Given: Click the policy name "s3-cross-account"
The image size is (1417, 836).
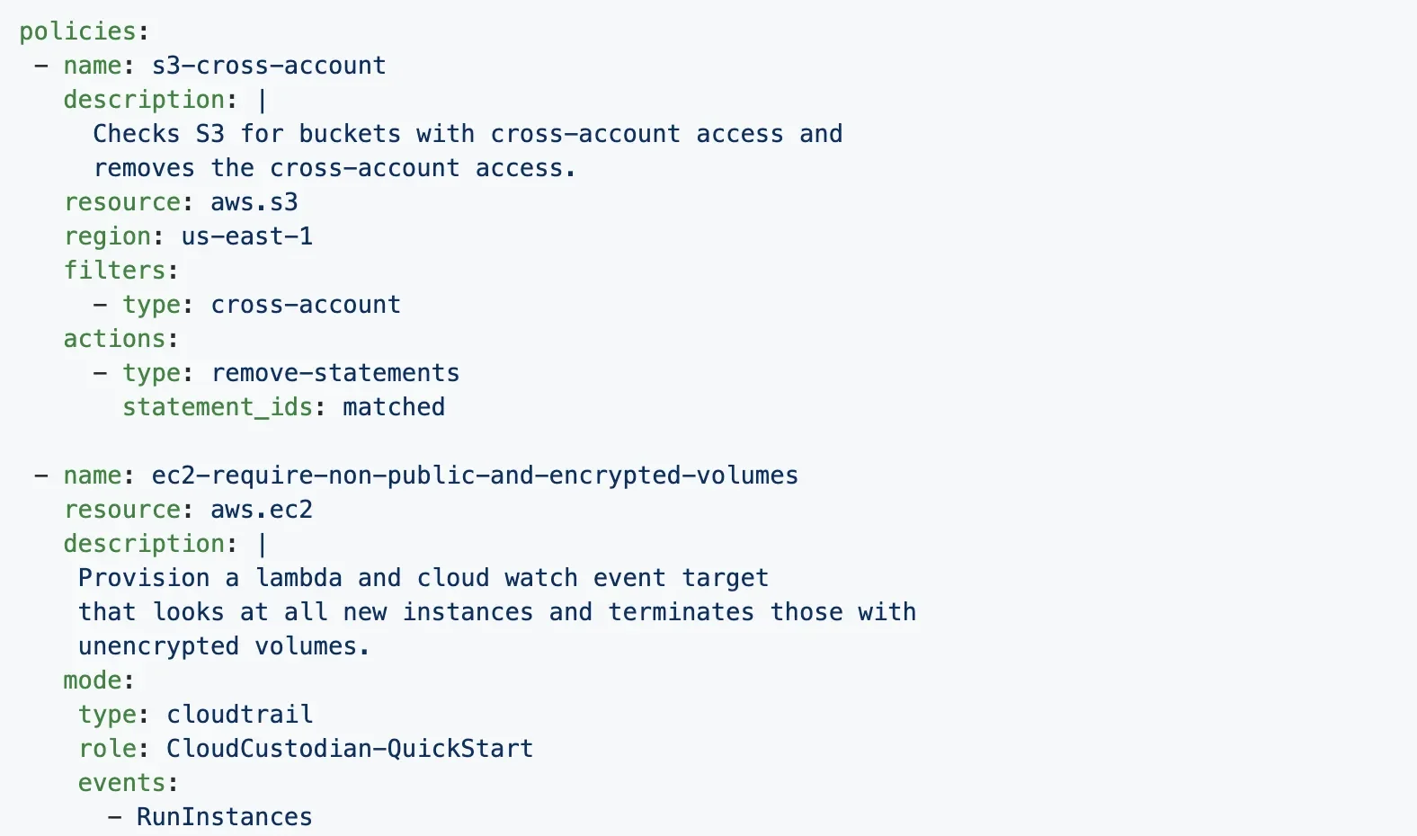Looking at the screenshot, I should pyautogui.click(x=268, y=66).
